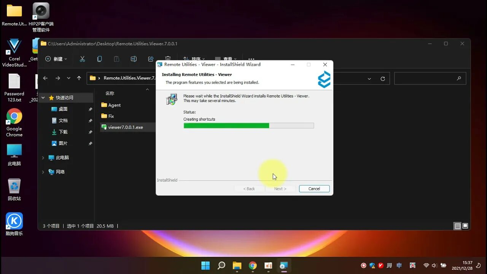This screenshot has height=274, width=487.
Task: Open address bar history dropdown
Action: click(x=369, y=79)
